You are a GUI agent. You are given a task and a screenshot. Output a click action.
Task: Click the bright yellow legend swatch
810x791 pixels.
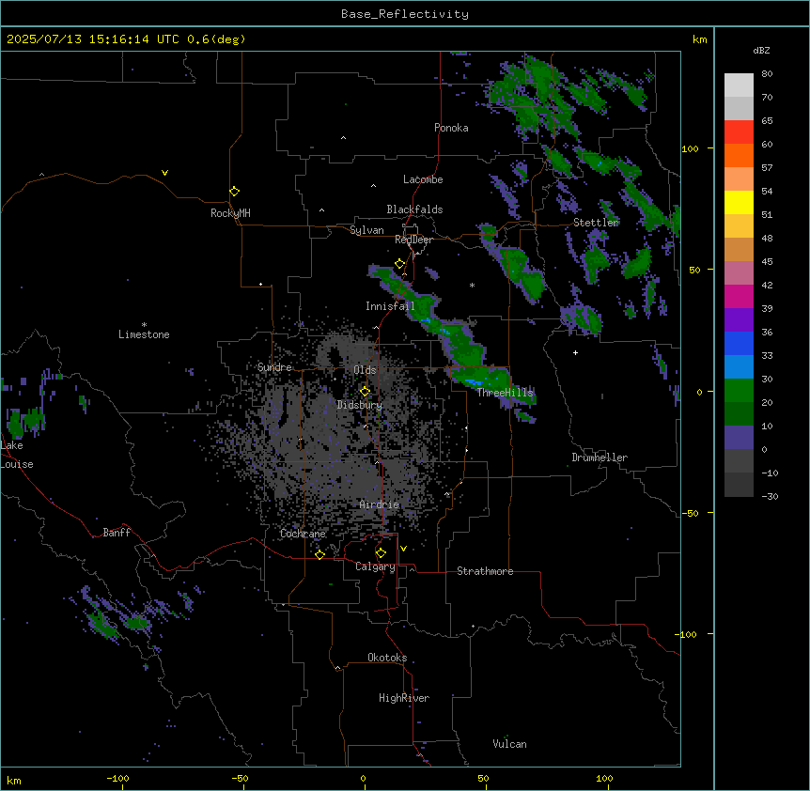(x=739, y=202)
